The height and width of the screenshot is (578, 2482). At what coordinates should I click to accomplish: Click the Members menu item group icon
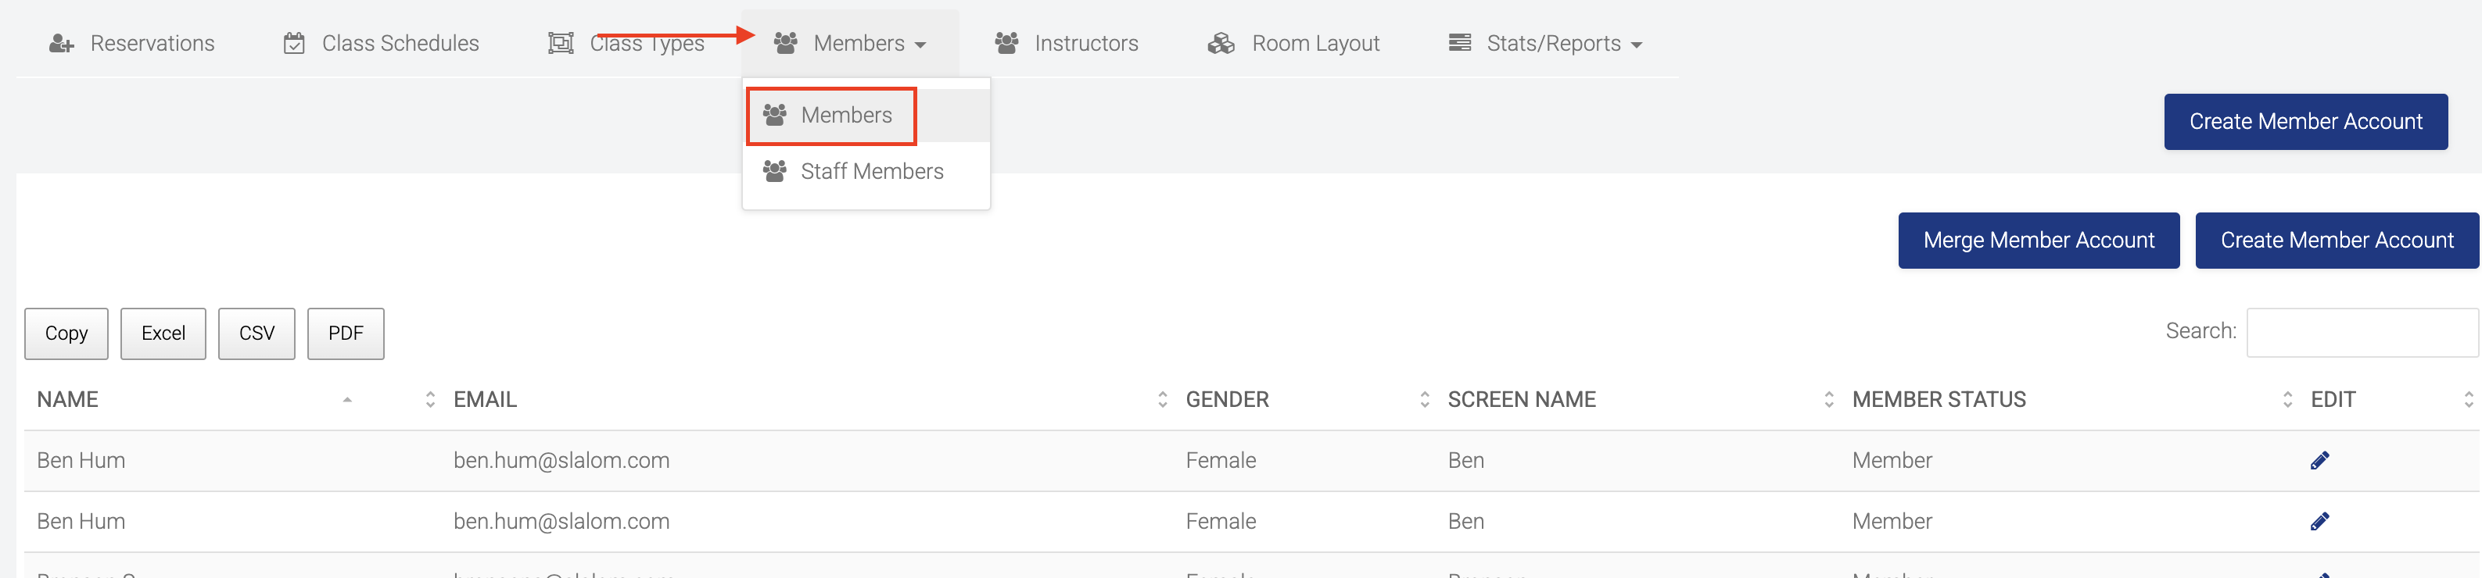775,116
